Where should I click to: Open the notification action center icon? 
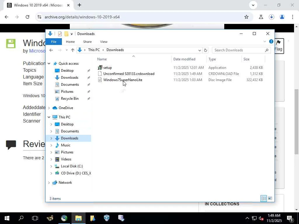pyautogui.click(x=290, y=218)
